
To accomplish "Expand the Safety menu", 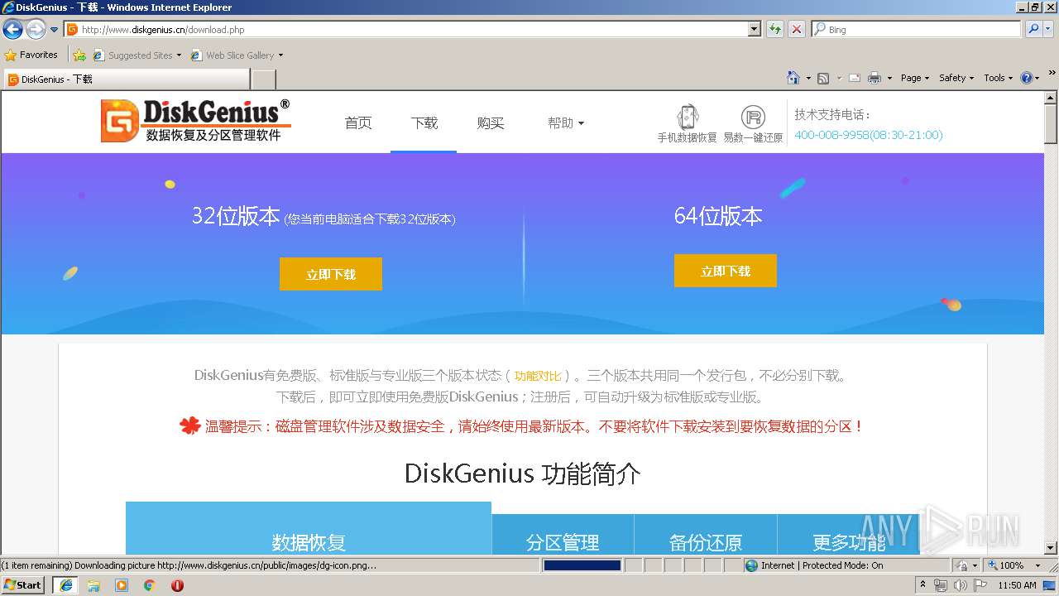I will [956, 78].
